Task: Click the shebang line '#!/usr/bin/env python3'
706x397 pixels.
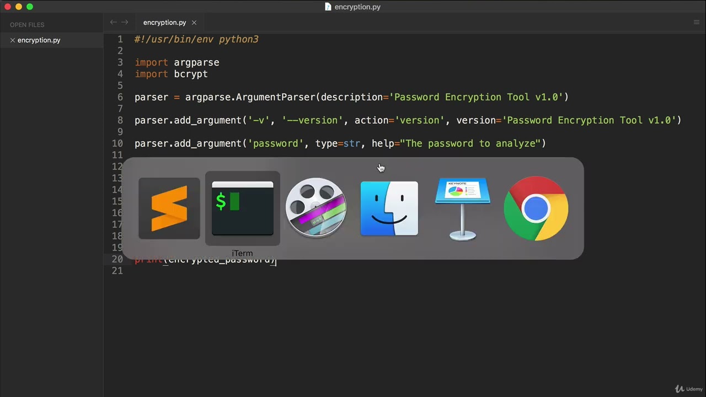Action: point(196,39)
